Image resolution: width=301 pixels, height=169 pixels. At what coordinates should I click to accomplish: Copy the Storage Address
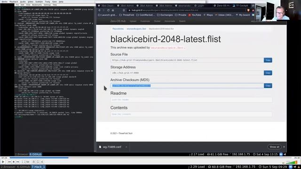(x=268, y=73)
